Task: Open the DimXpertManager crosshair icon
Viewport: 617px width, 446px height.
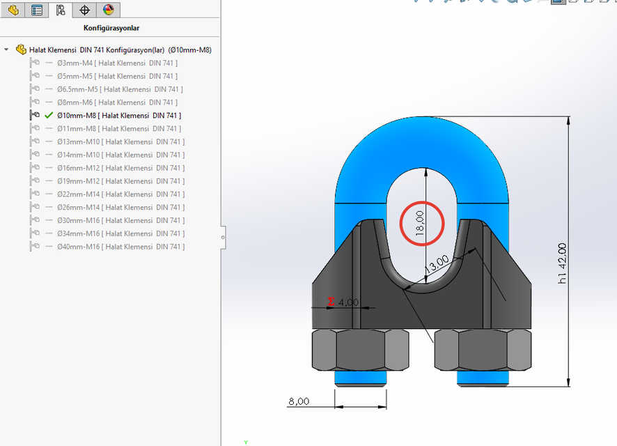Action: pos(84,10)
